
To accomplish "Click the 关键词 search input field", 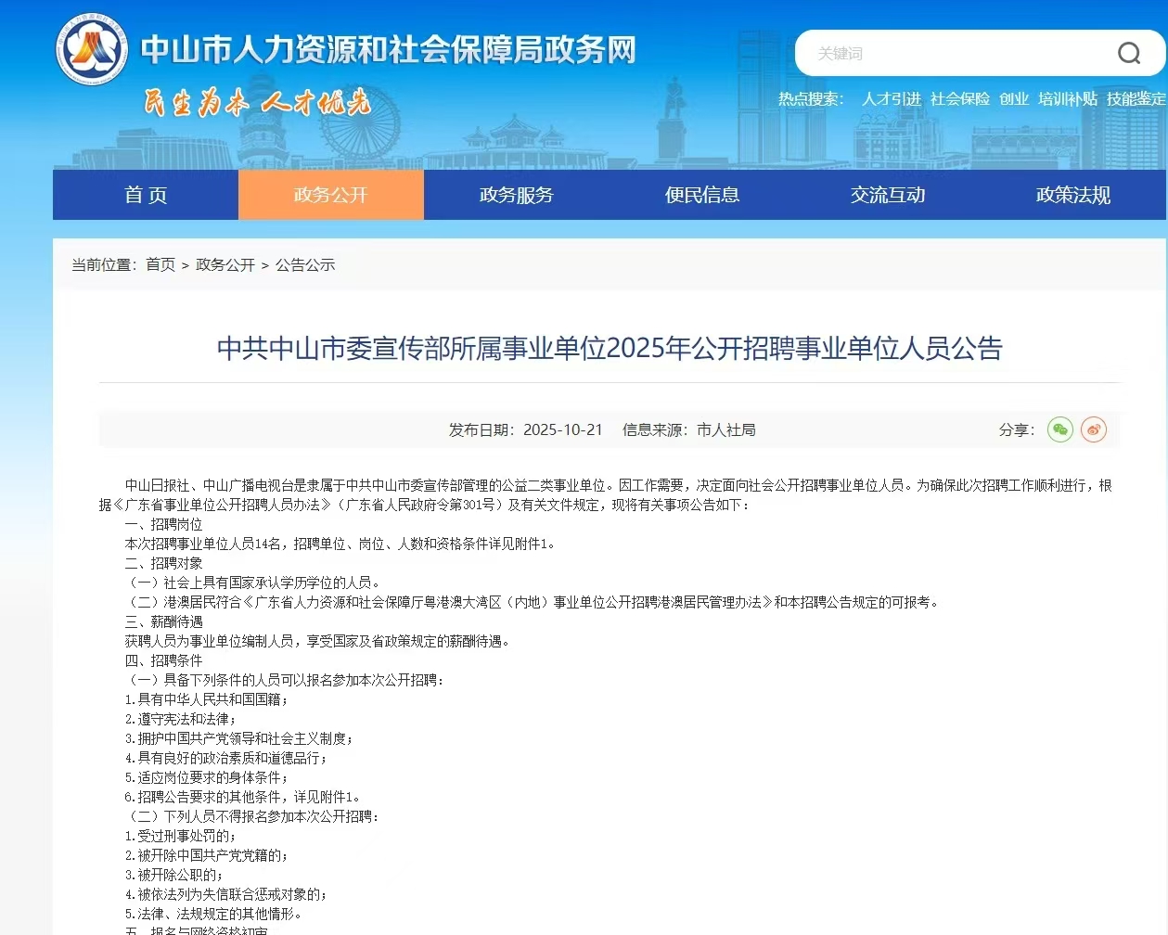I will 928,53.
